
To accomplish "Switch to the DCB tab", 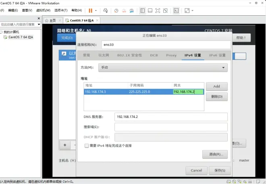I will tap(154, 55).
